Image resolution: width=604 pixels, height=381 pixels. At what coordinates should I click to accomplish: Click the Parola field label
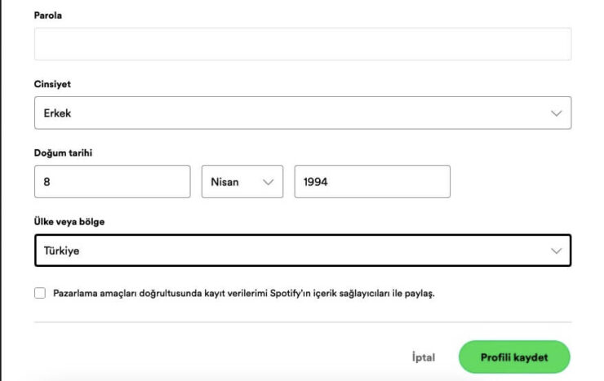(x=48, y=16)
